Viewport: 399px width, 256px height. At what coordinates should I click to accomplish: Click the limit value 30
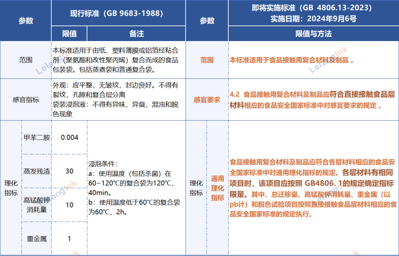click(69, 171)
